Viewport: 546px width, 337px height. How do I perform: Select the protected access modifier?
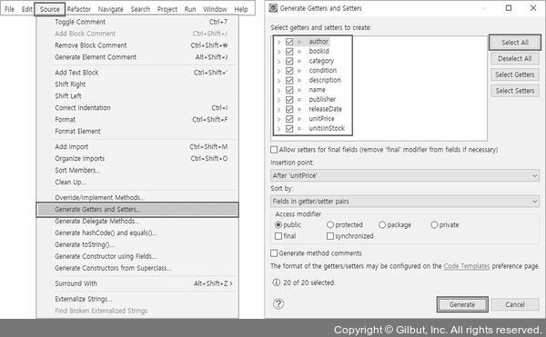[x=330, y=225]
